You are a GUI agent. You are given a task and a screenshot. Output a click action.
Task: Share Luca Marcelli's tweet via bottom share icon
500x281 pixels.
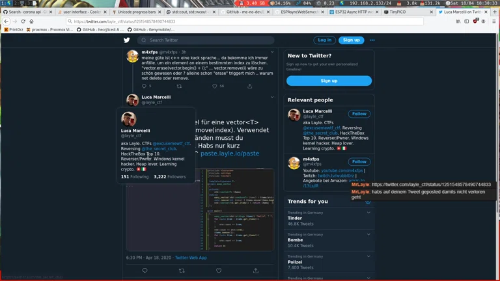(255, 271)
